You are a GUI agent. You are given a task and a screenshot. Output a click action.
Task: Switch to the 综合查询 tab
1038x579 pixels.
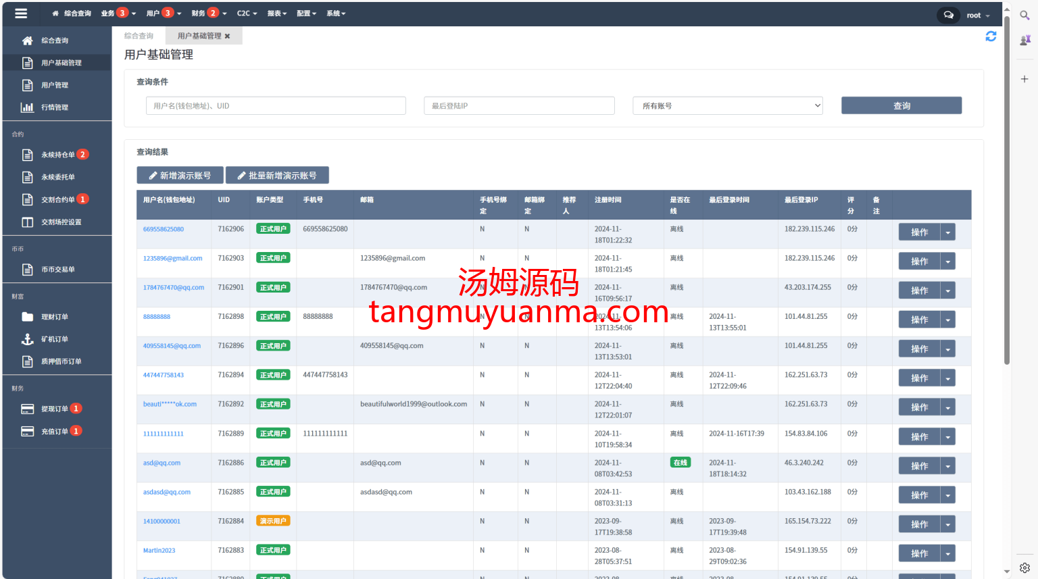[139, 36]
